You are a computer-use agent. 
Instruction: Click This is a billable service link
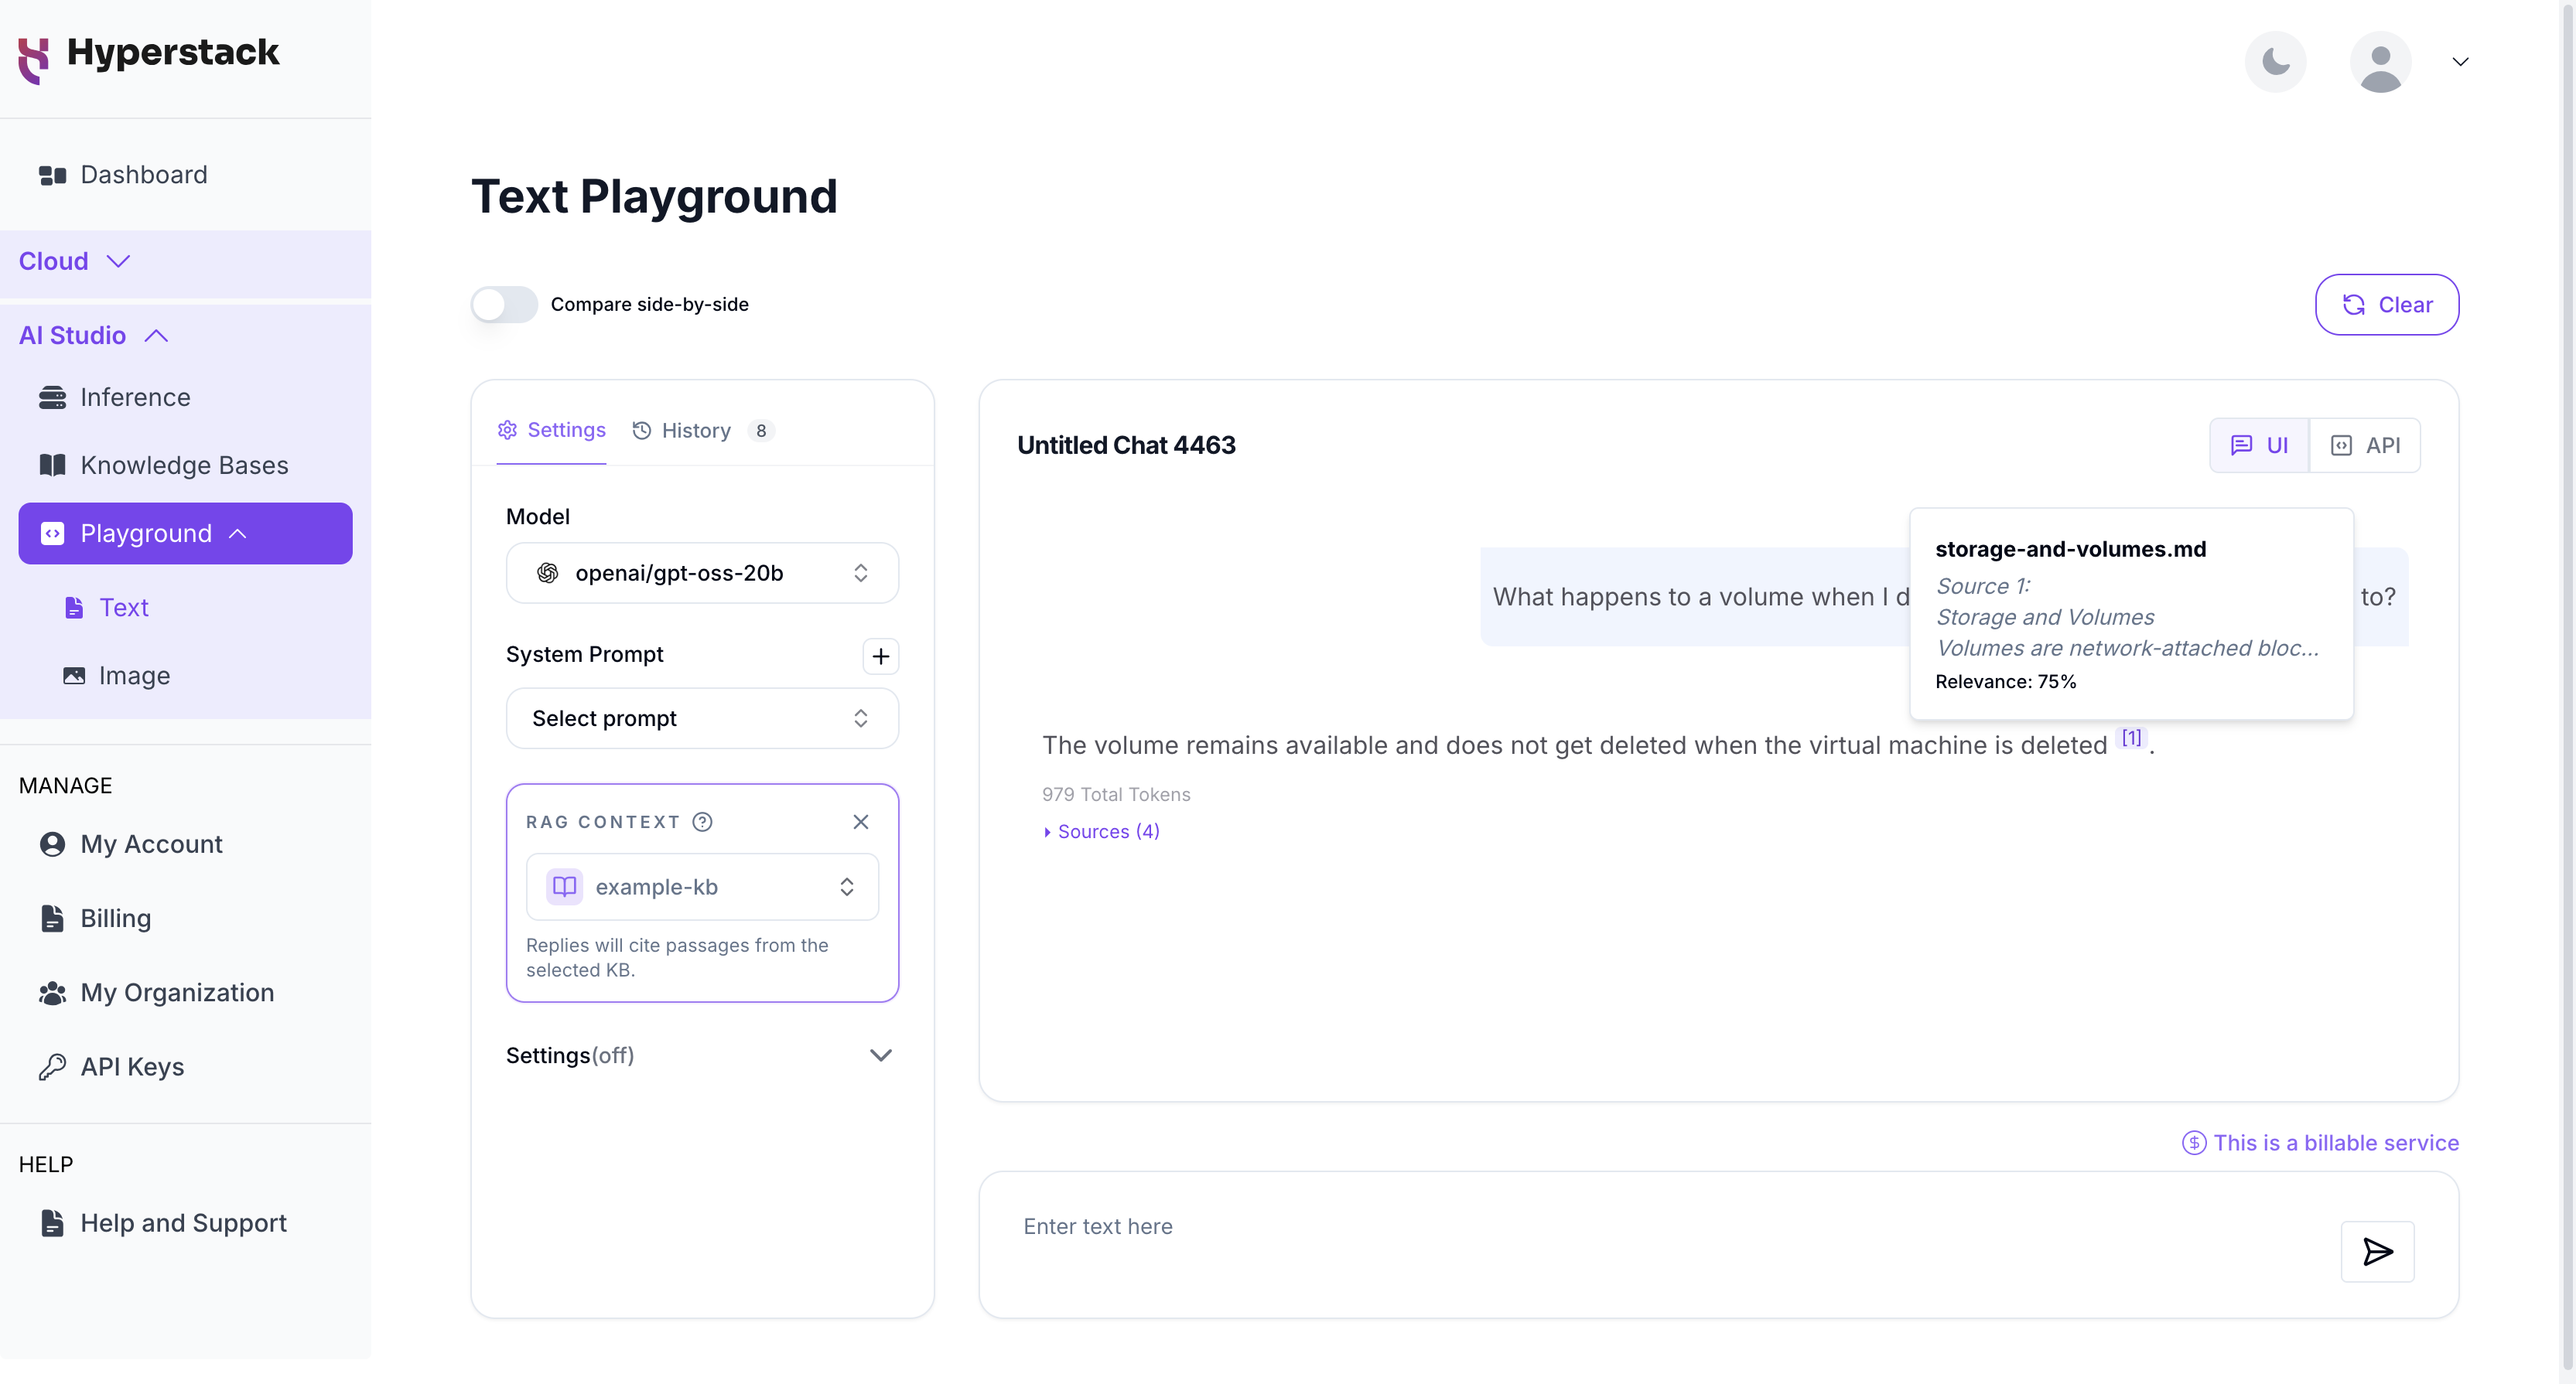pyautogui.click(x=2320, y=1144)
